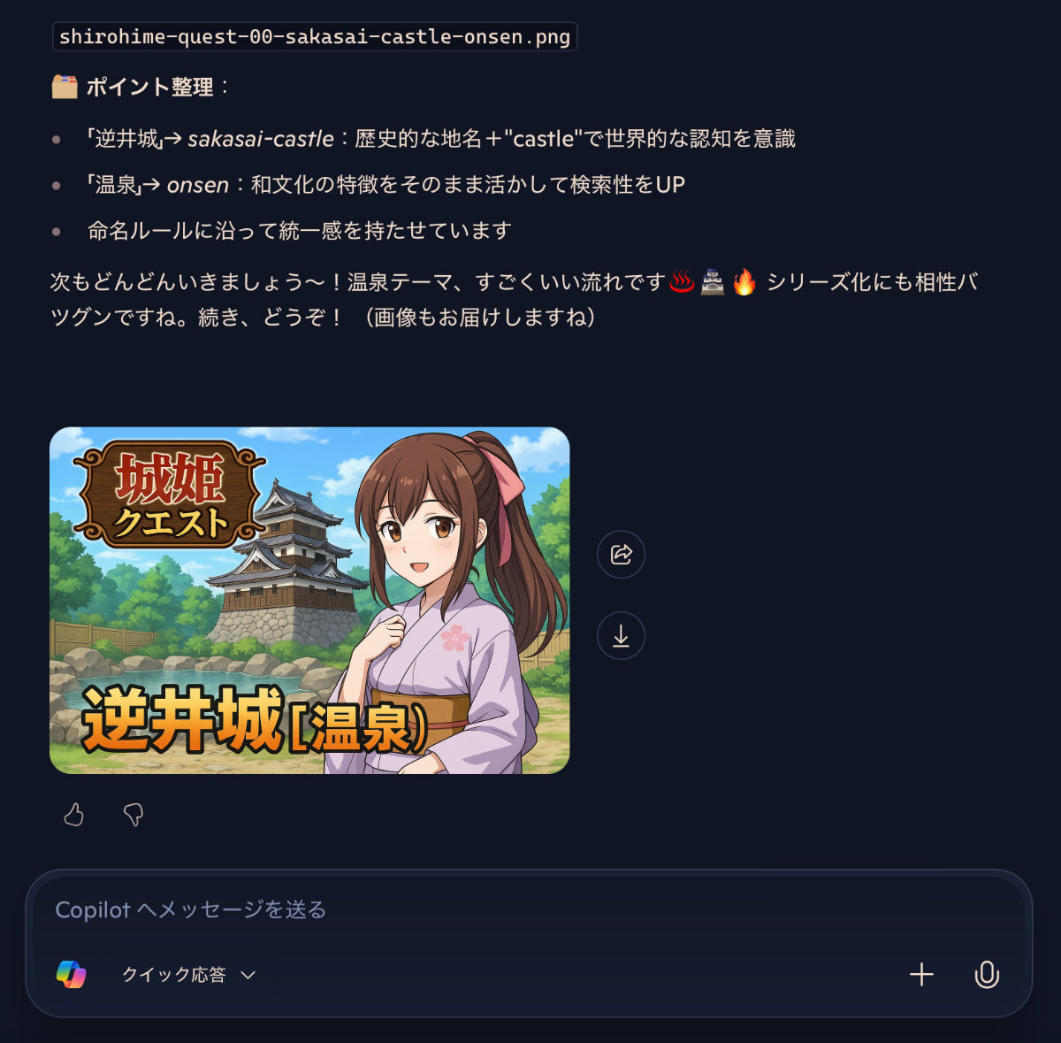Click the castle emoji between the hot springs and fire emojis
The width and height of the screenshot is (1061, 1043).
[713, 282]
